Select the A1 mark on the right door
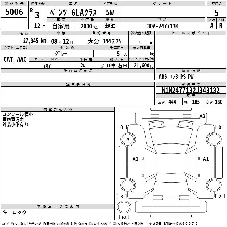The width and height of the screenshot is (227, 227). (x=206, y=159)
